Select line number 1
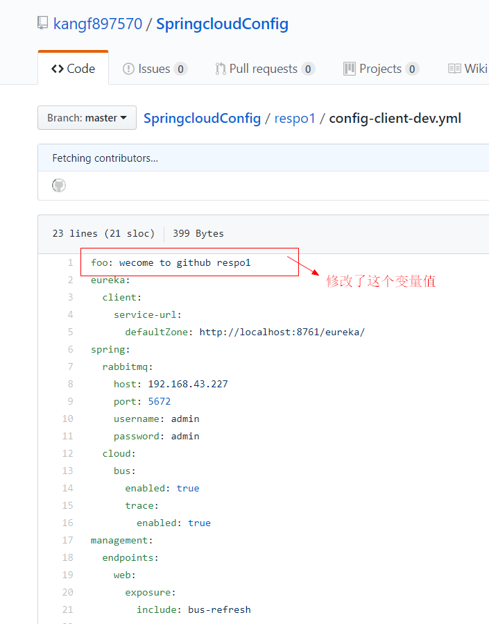Screen dimensions: 489x624 pos(70,262)
